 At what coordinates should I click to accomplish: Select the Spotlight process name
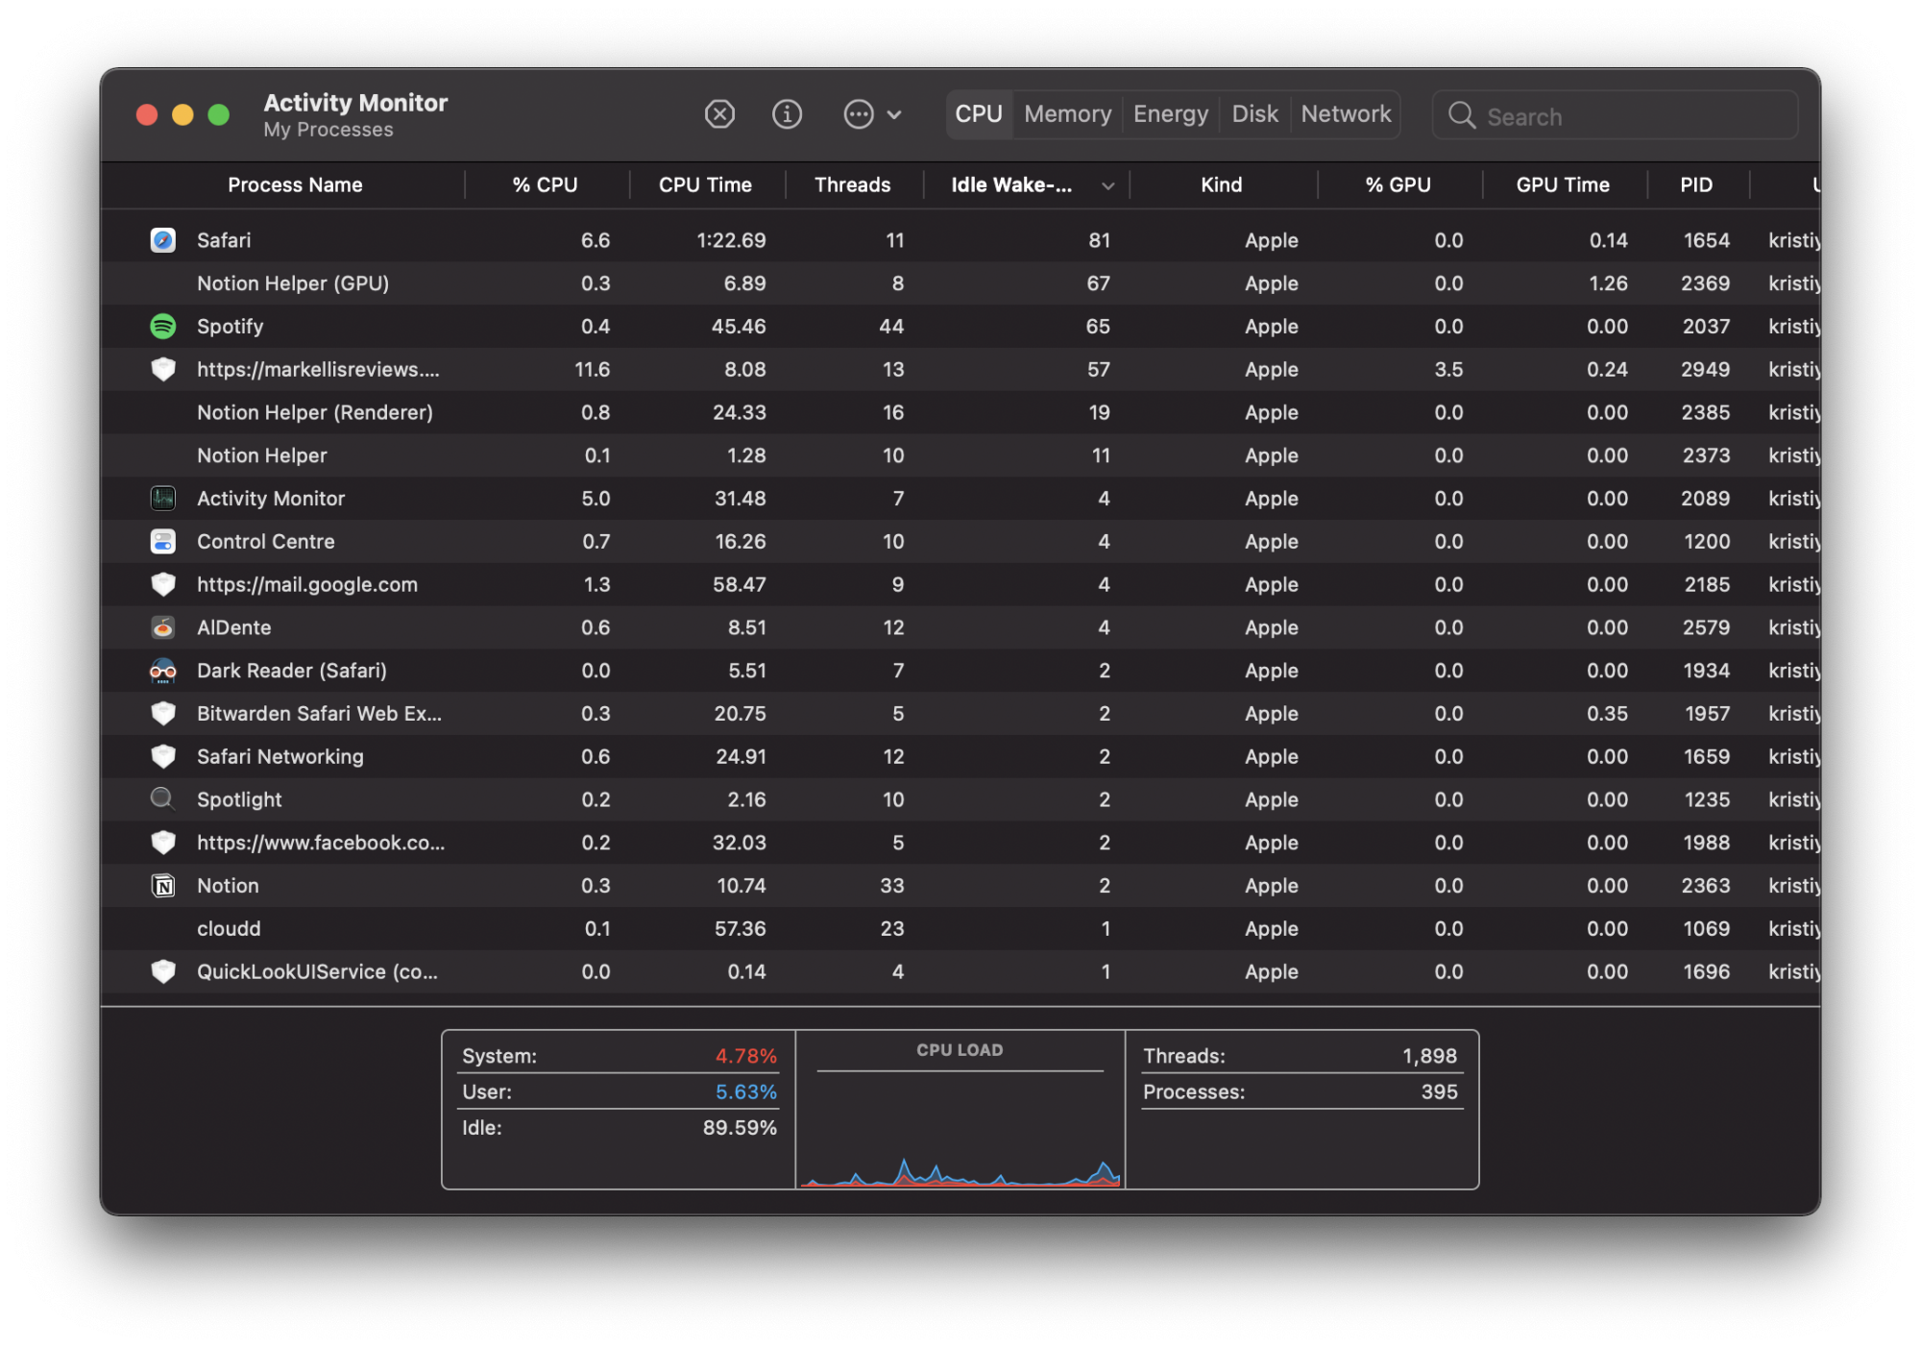click(239, 799)
